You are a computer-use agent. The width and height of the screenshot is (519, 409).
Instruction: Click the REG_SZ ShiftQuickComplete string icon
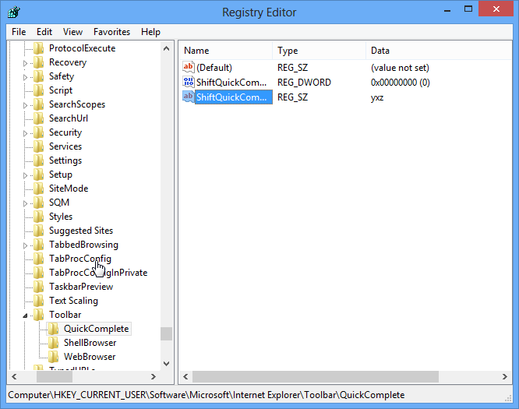tap(188, 97)
